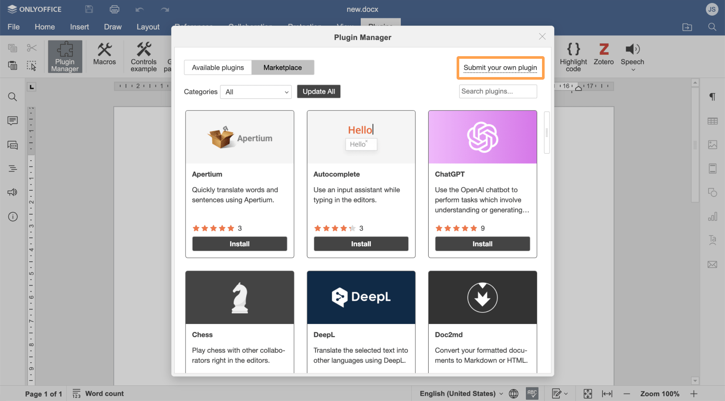This screenshot has width=725, height=401.
Task: Open table settings in right sidebar
Action: [x=712, y=121]
